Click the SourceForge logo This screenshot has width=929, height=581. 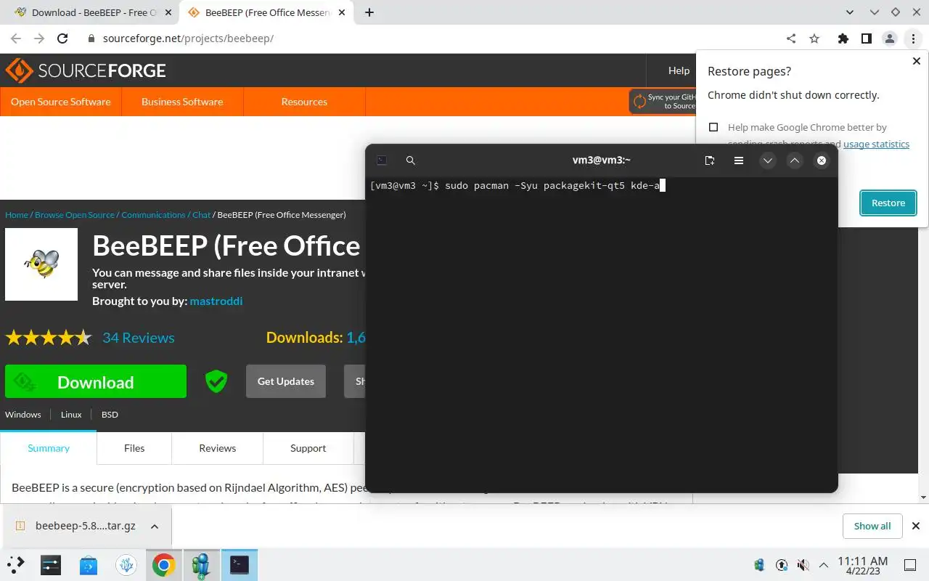click(86, 70)
